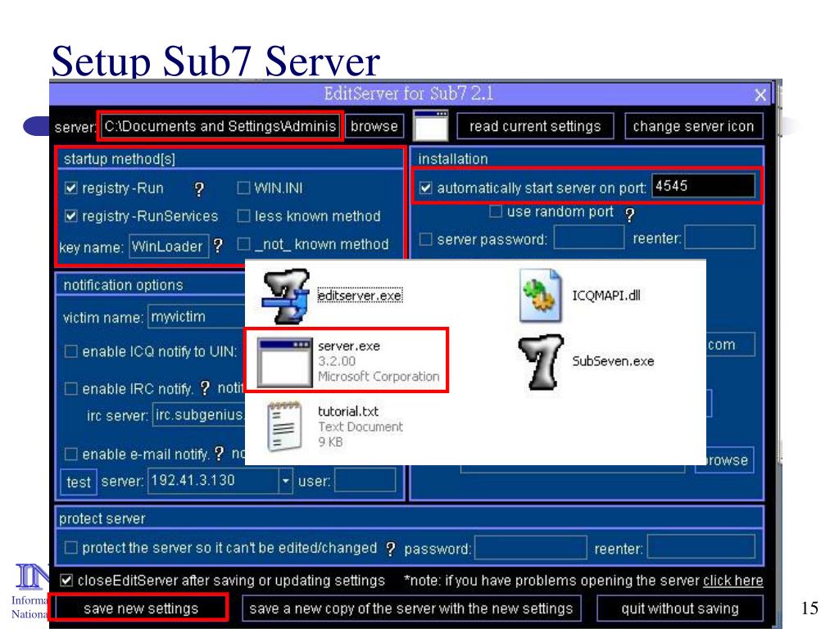Enable protect the server checkbox
This screenshot has height=629, width=839.
[x=70, y=548]
